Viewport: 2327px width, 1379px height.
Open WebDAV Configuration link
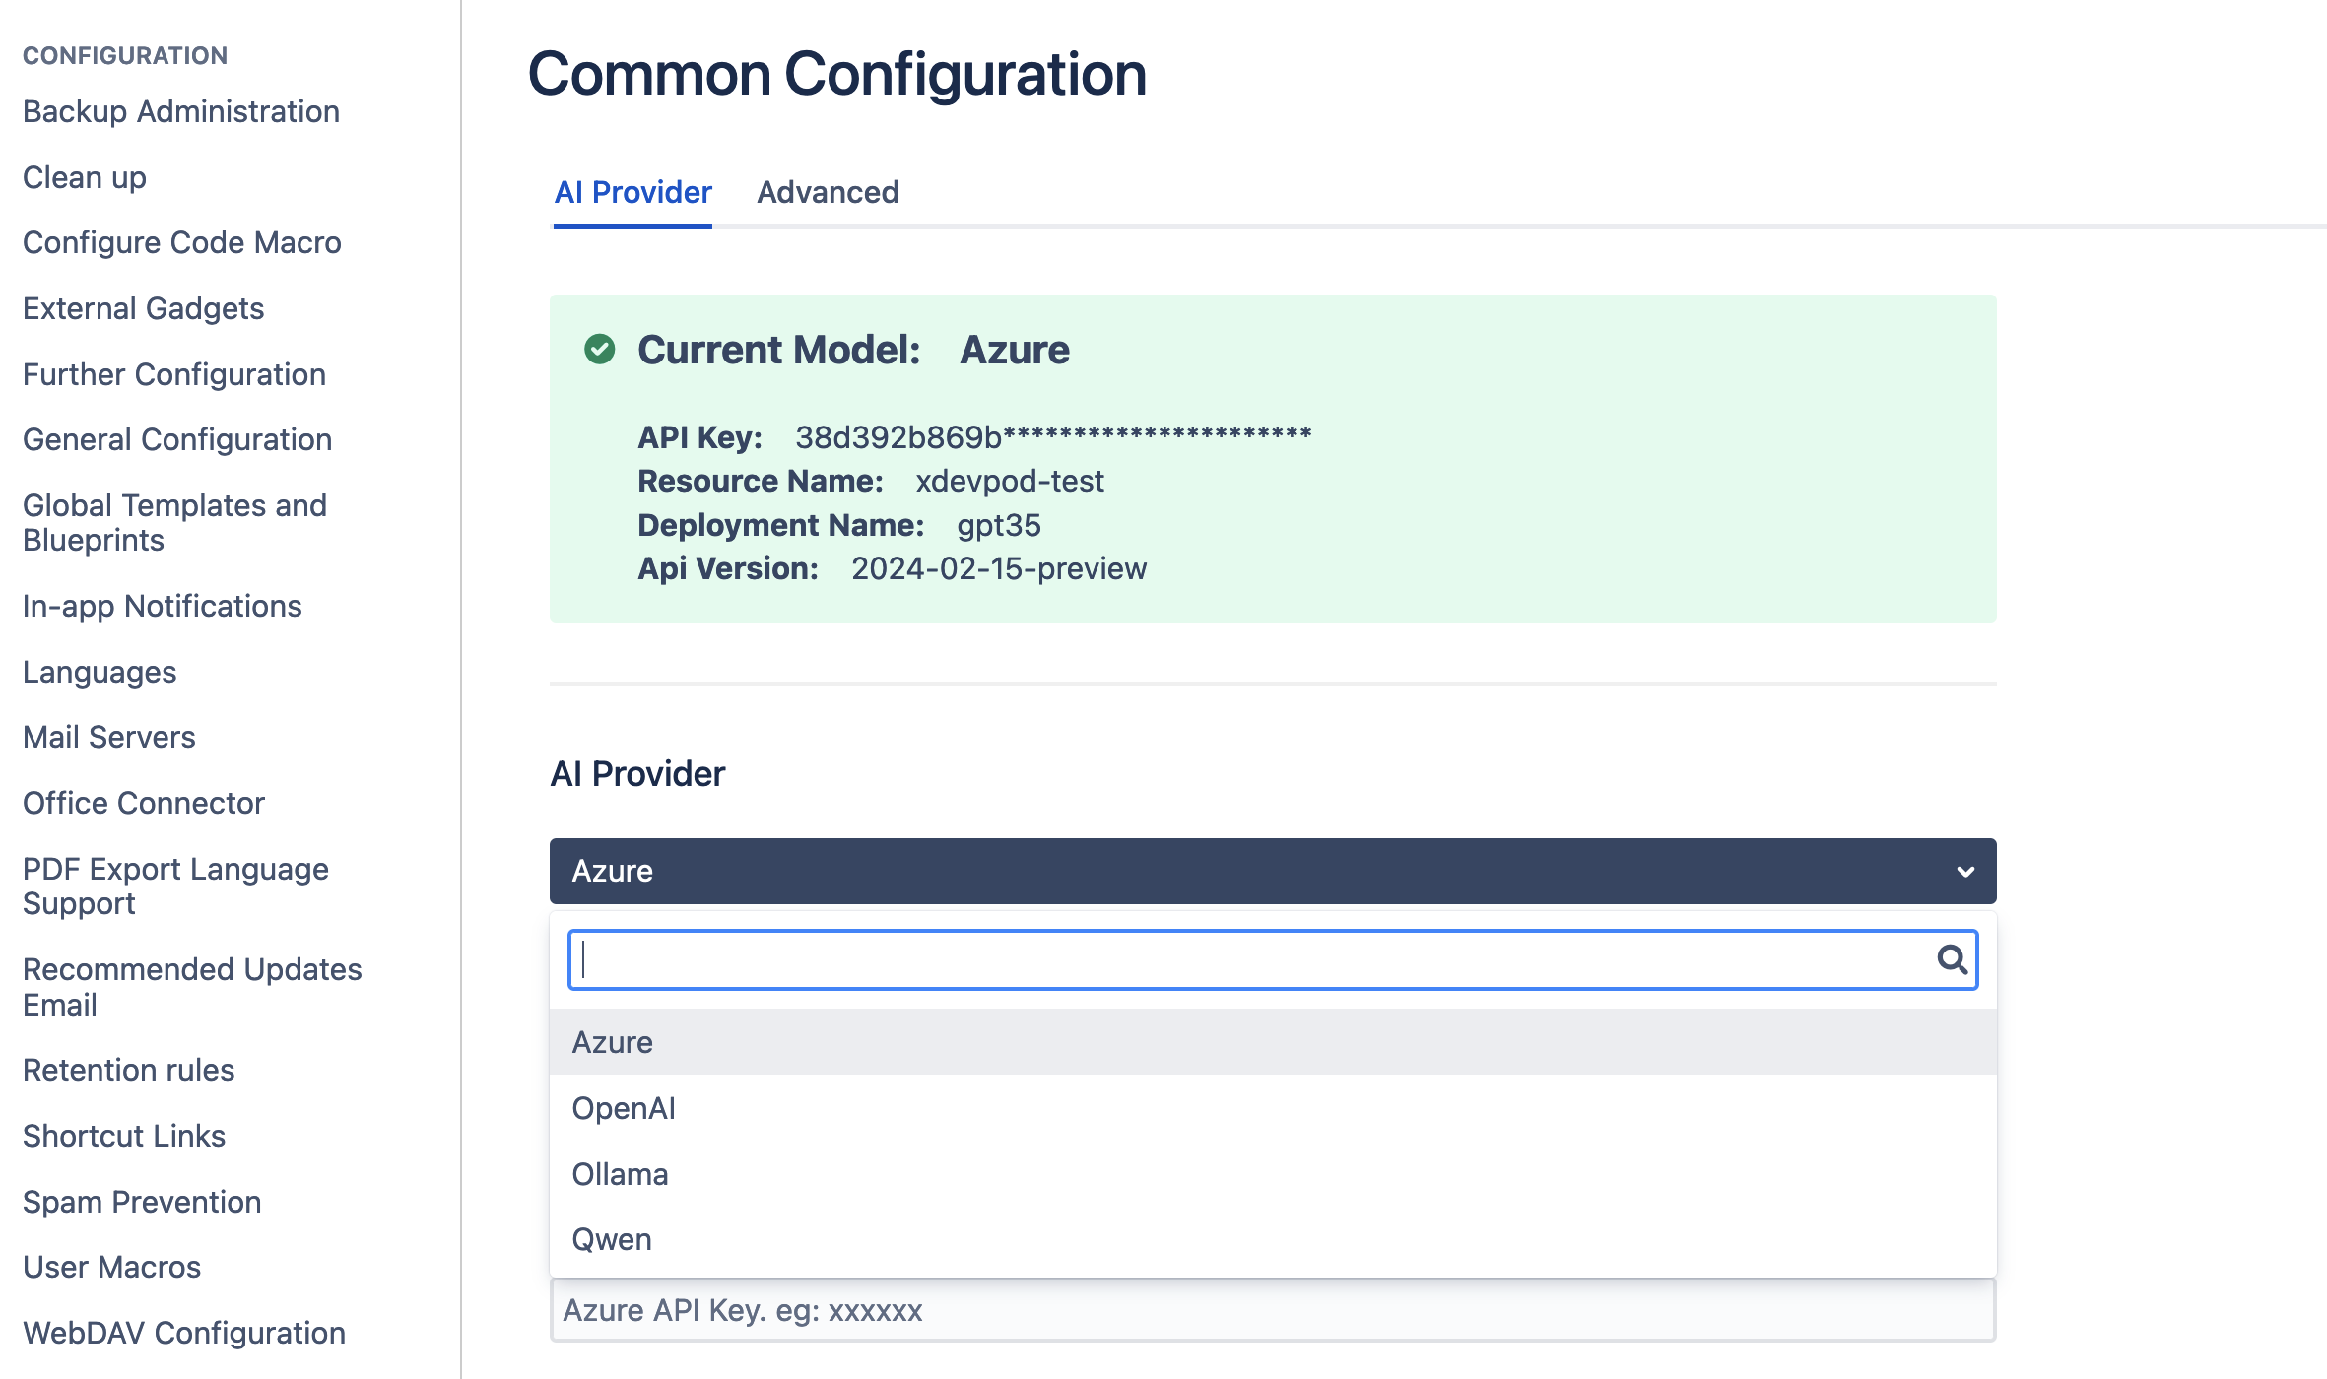pyautogui.click(x=184, y=1333)
